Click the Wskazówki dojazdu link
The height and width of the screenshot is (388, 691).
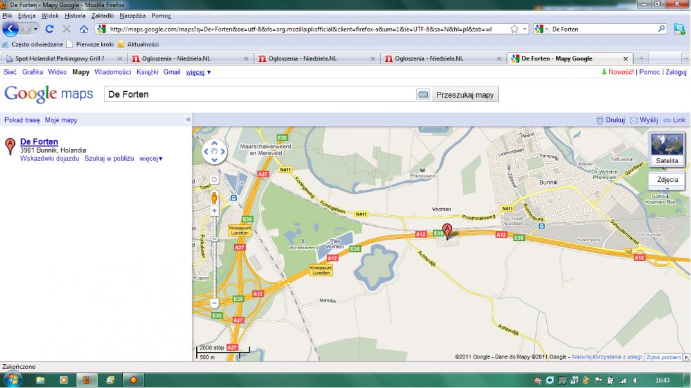(x=50, y=159)
